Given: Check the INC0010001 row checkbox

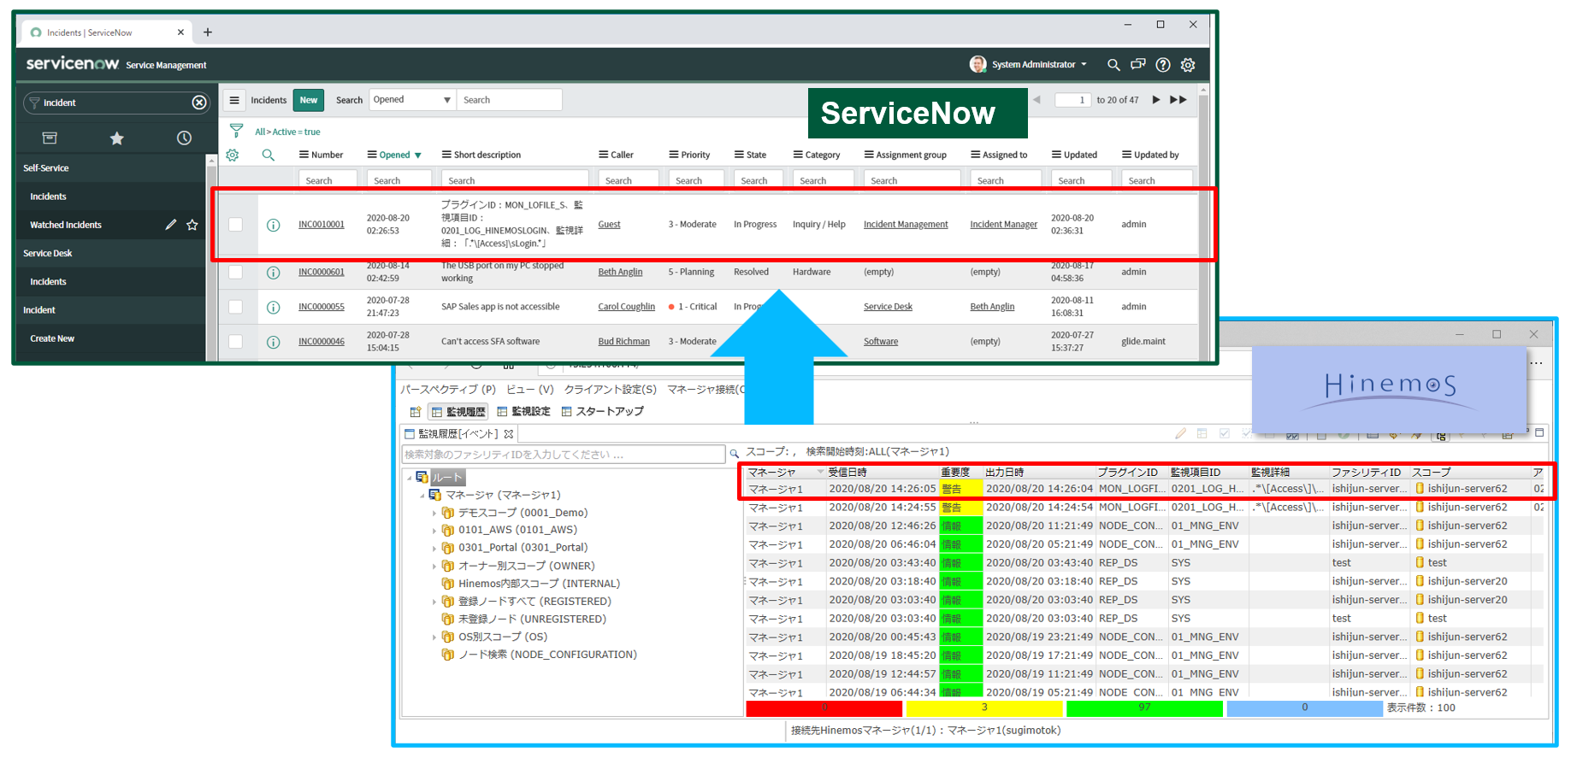Looking at the screenshot, I should 236,225.
